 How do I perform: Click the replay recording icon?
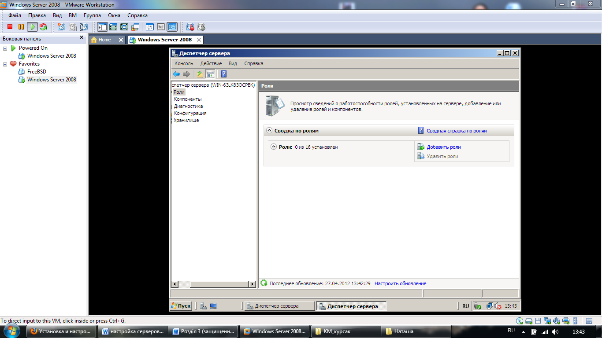tap(201, 27)
